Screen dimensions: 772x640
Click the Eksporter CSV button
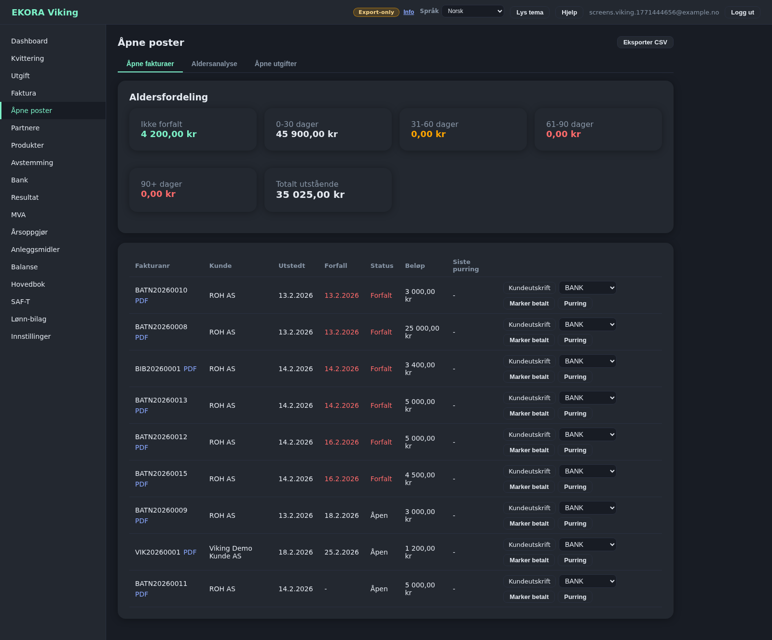pyautogui.click(x=645, y=42)
